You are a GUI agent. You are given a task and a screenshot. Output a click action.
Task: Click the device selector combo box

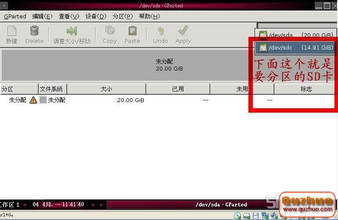tap(297, 25)
